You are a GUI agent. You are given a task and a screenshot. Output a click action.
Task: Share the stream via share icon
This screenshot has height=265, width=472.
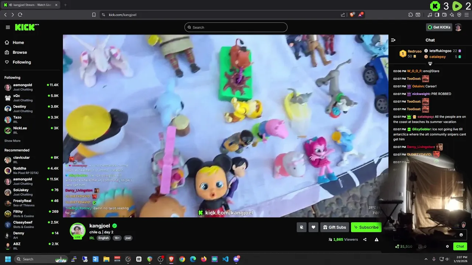coord(365,240)
